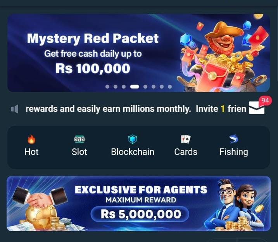The width and height of the screenshot is (278, 242).
Task: Tap the Blockchain hexagon cube icon
Action: pos(133,139)
